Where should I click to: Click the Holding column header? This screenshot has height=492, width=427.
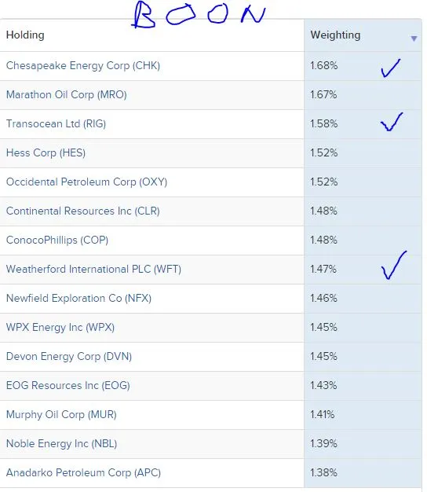25,35
